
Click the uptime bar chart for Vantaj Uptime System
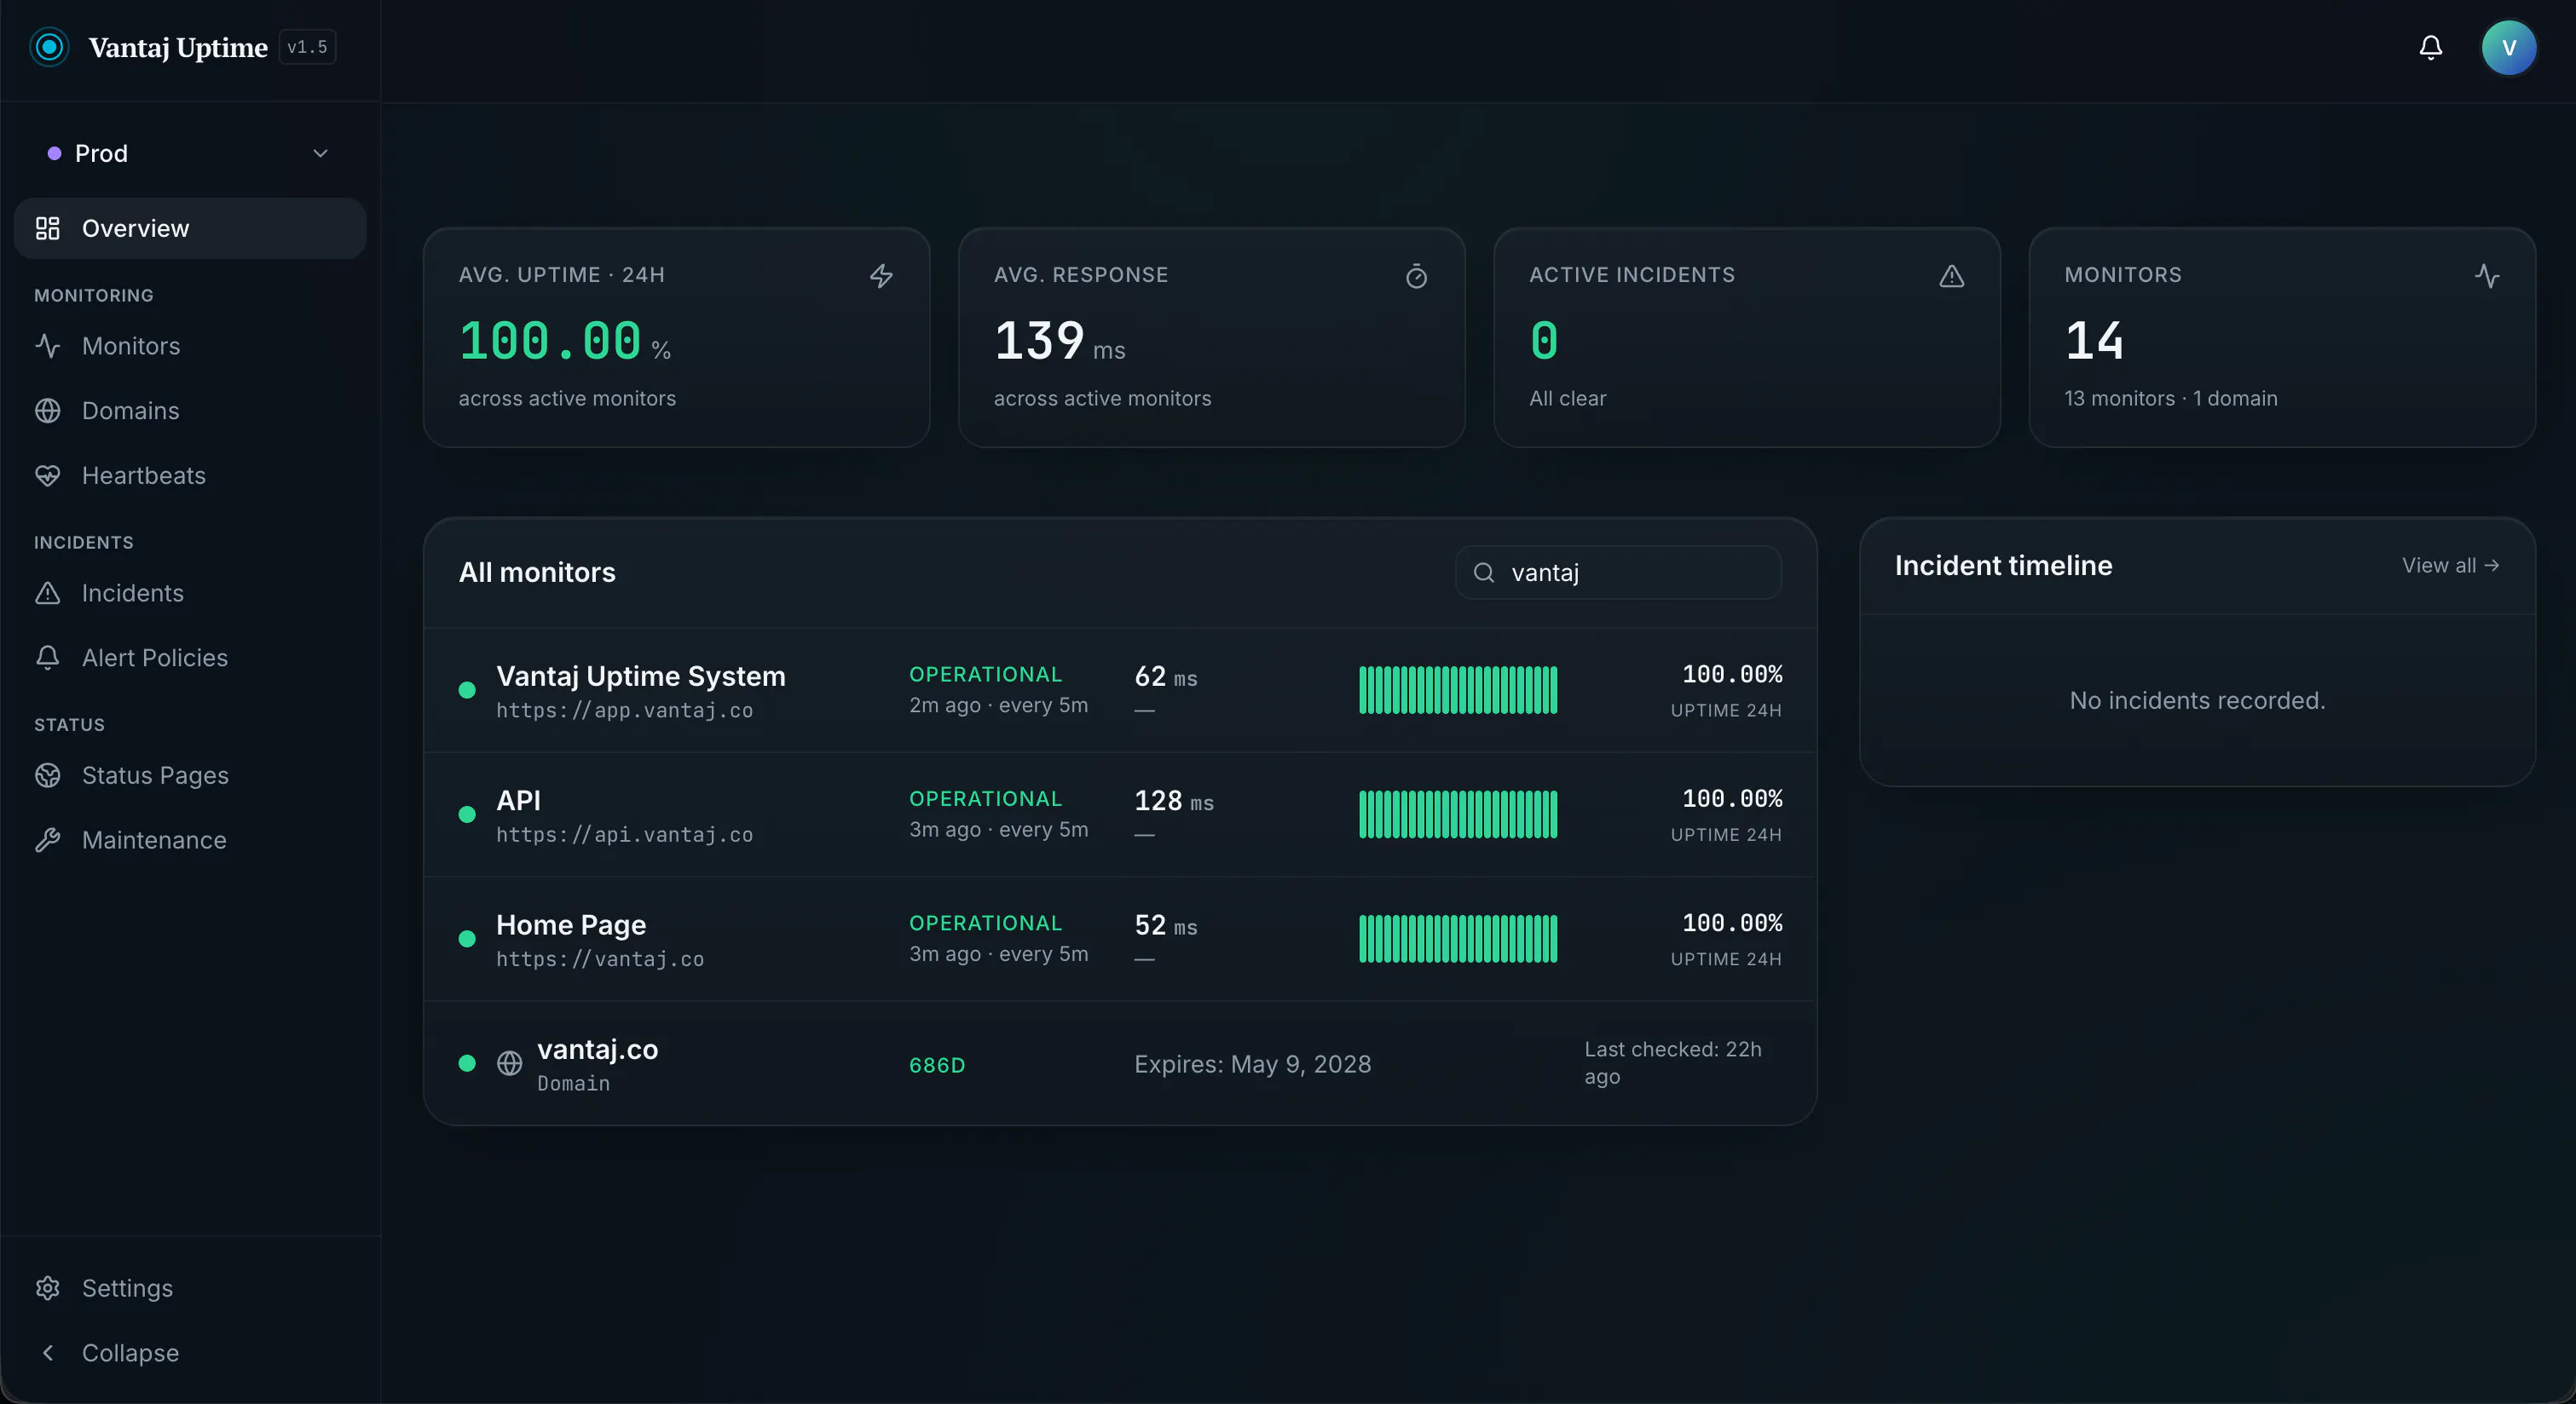coord(1458,691)
